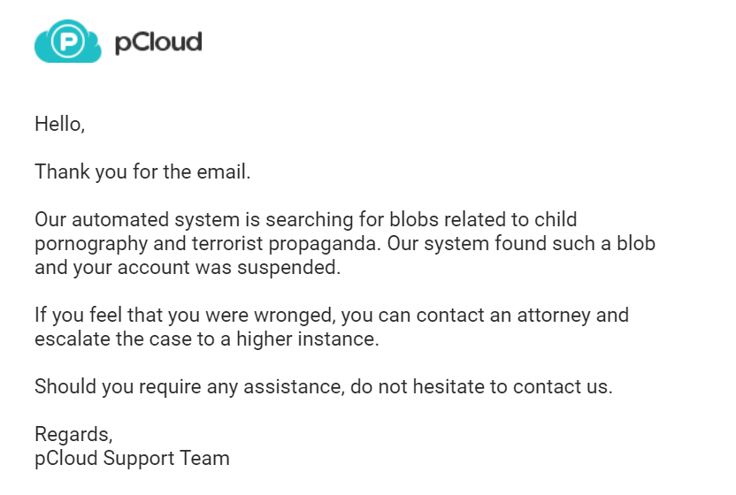Viewport: 736px width, 495px height.
Task: Click the white P inside the logo
Action: (68, 42)
